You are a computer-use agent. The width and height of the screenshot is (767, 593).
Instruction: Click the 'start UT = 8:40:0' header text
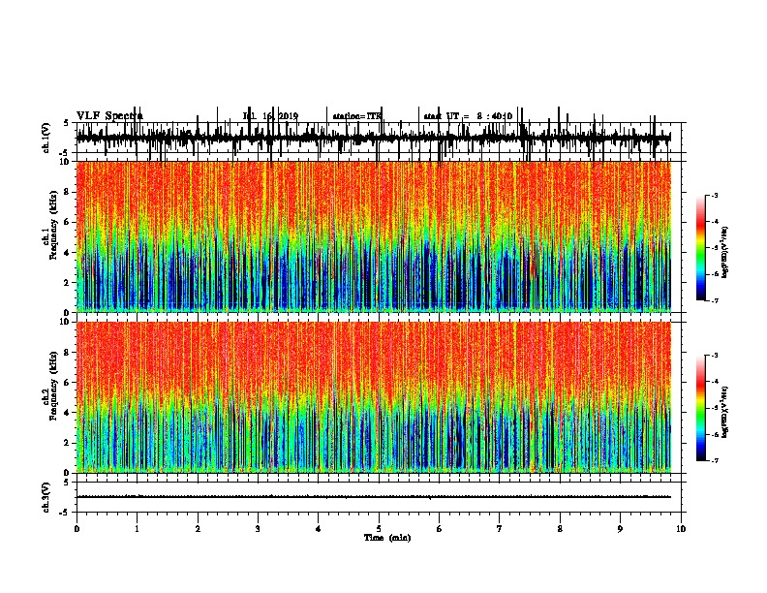[x=468, y=116]
